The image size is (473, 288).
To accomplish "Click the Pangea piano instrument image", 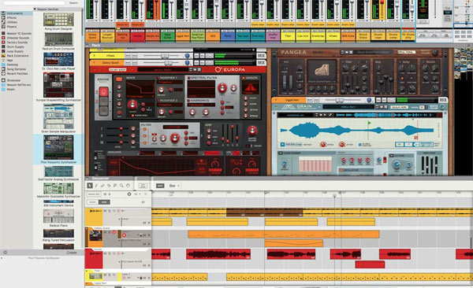I will (322, 71).
